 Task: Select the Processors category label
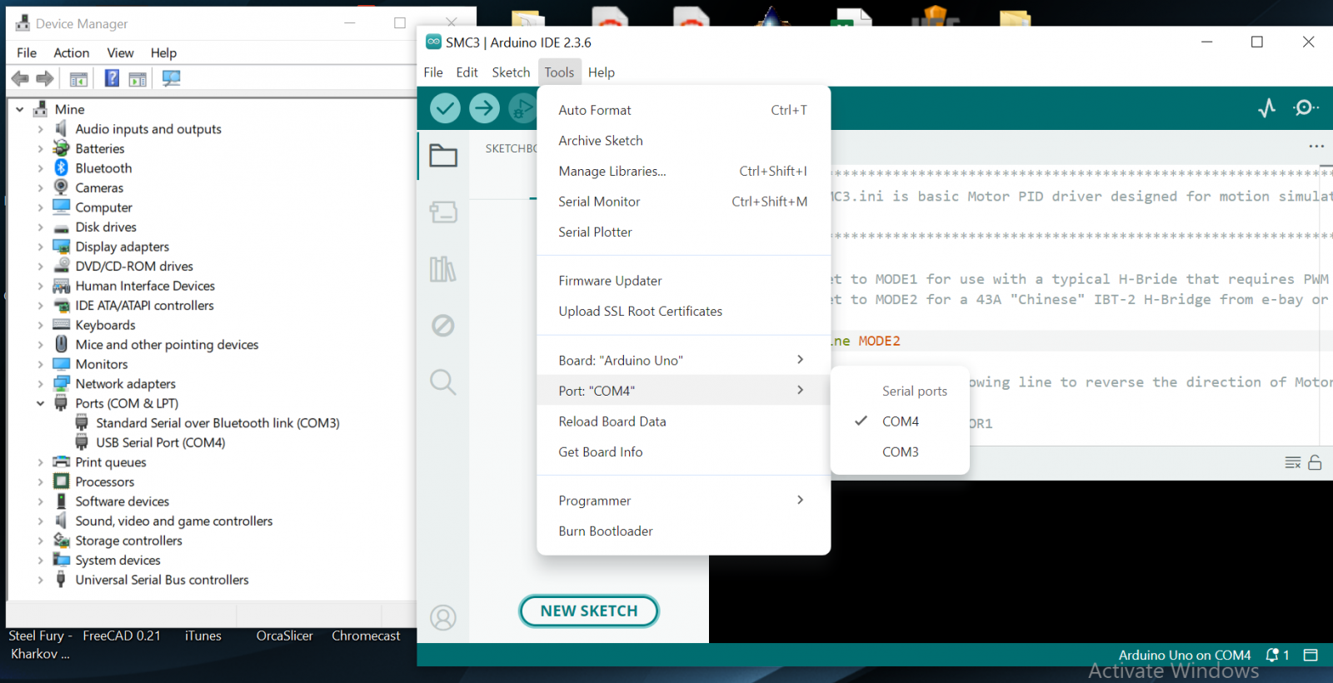[x=104, y=481]
